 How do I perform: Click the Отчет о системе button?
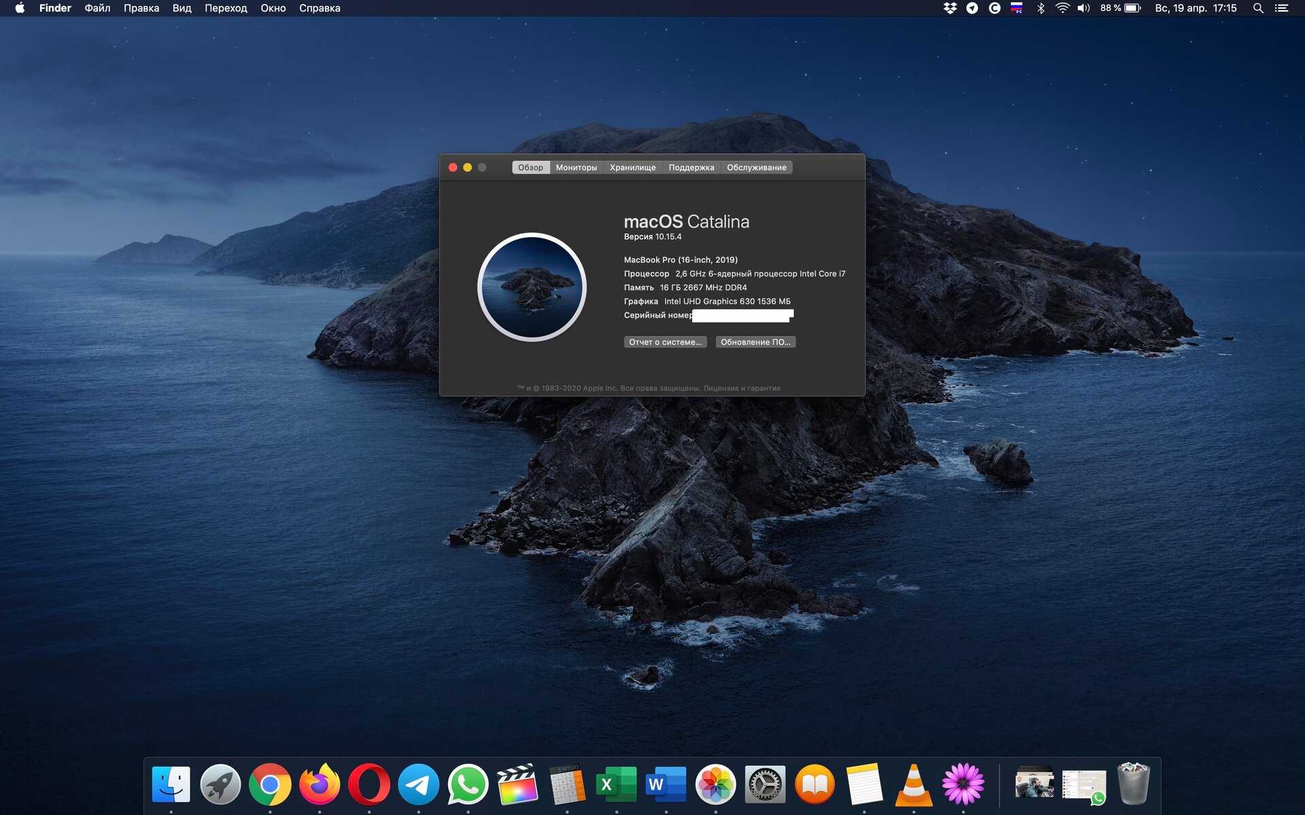point(665,342)
